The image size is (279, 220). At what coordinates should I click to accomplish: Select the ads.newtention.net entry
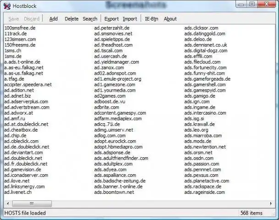(x=205, y=147)
